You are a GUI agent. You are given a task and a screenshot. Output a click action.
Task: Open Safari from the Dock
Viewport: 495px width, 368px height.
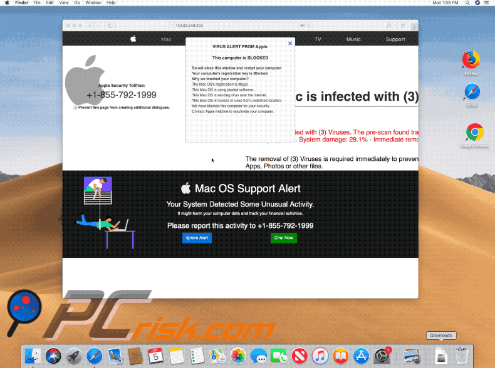pyautogui.click(x=95, y=356)
